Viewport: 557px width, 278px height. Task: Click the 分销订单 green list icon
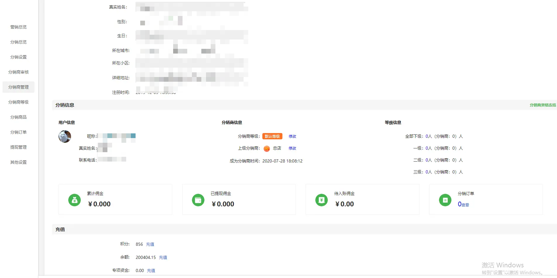point(445,200)
